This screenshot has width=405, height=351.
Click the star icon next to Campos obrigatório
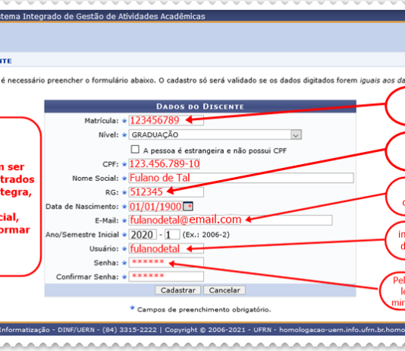pos(132,308)
